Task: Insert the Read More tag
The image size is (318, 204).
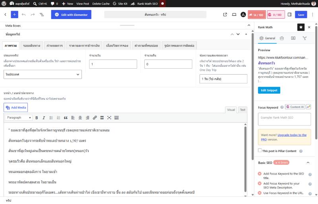Action: (x=102, y=118)
